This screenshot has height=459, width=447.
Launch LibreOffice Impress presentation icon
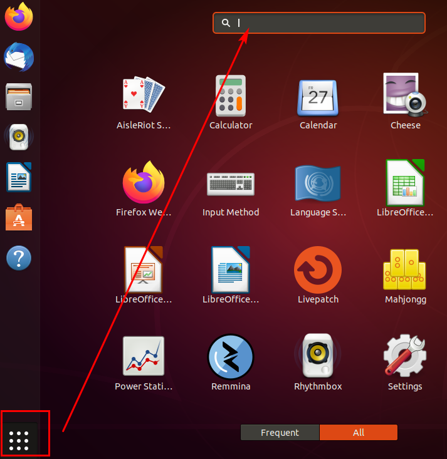(x=144, y=270)
